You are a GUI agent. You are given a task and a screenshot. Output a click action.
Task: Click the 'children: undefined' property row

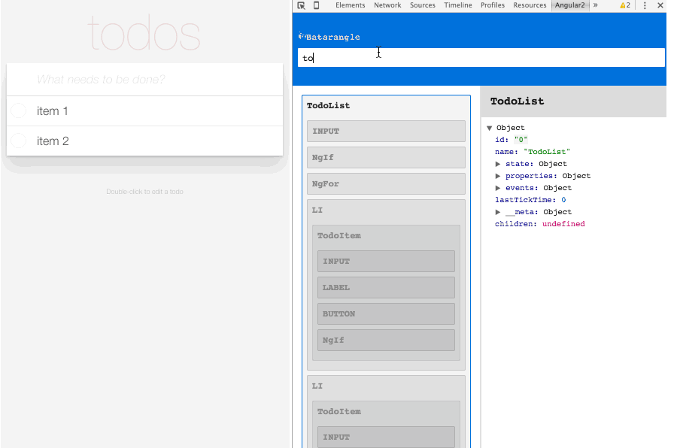[539, 224]
